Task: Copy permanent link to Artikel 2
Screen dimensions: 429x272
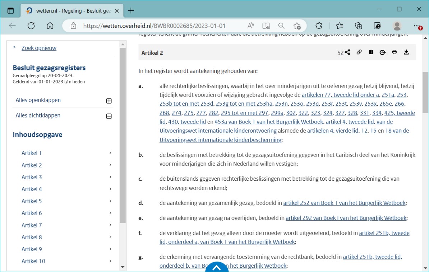Action: click(359, 52)
